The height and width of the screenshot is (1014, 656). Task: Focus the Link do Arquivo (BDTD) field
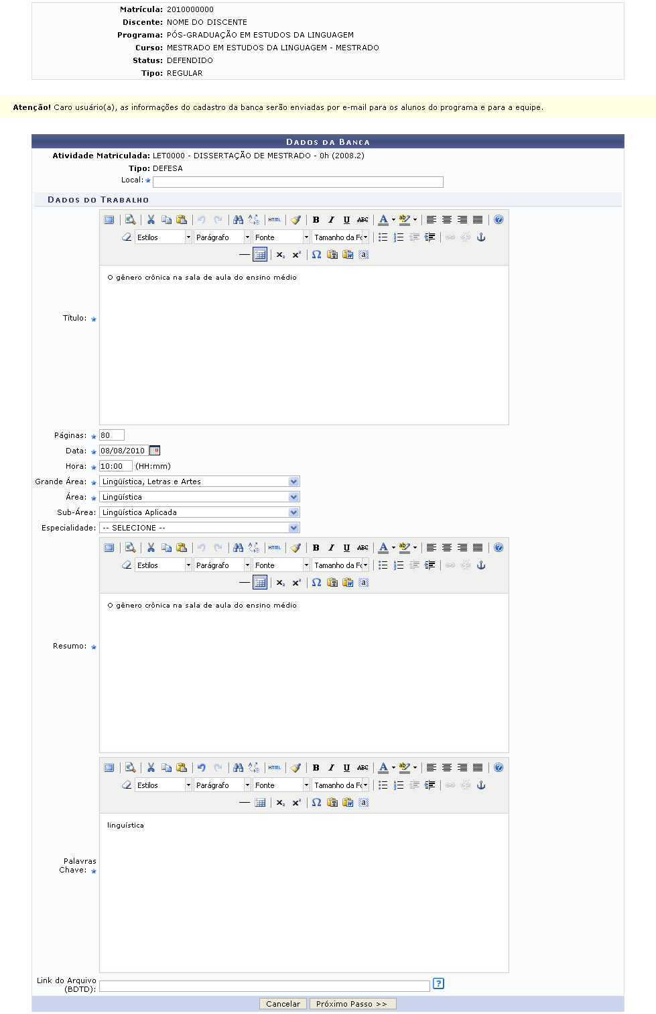coord(265,986)
